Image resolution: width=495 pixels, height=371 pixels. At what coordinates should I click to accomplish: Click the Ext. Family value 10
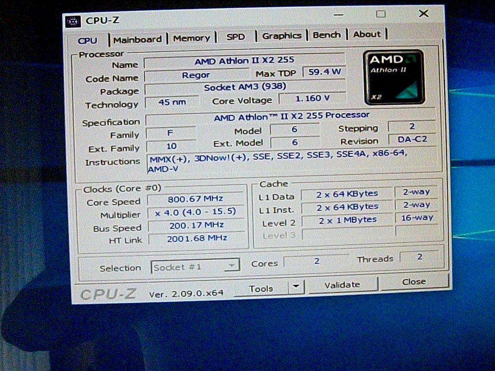(x=171, y=146)
